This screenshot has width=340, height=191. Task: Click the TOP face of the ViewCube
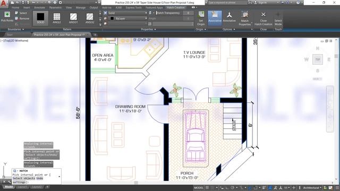click(318, 59)
